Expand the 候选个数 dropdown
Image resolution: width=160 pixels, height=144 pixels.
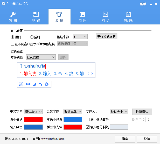click(x=80, y=37)
